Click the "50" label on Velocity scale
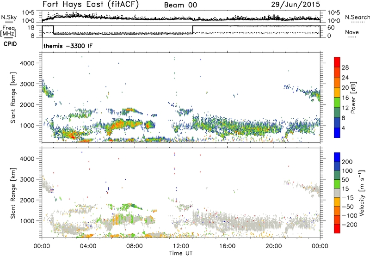 coord(345,180)
